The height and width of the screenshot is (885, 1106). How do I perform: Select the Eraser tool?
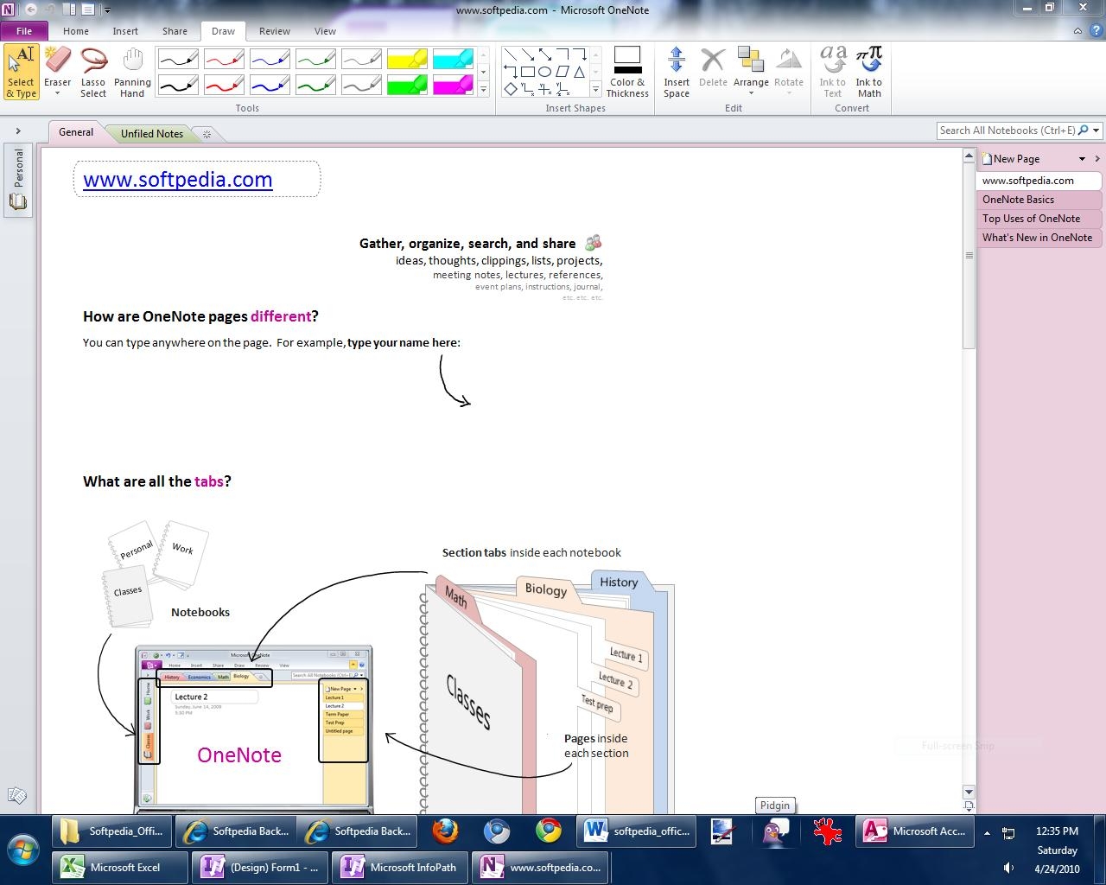click(57, 71)
